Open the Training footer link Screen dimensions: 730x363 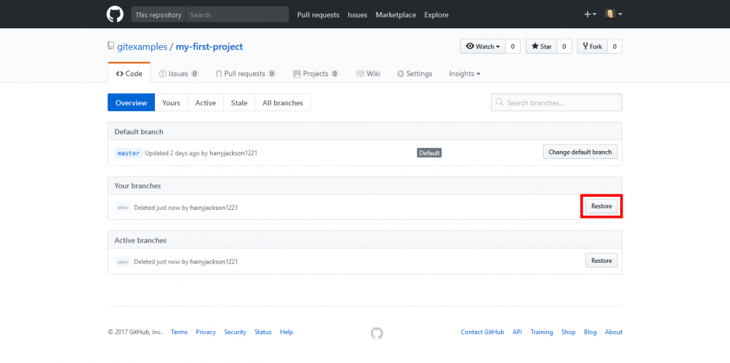tap(542, 332)
